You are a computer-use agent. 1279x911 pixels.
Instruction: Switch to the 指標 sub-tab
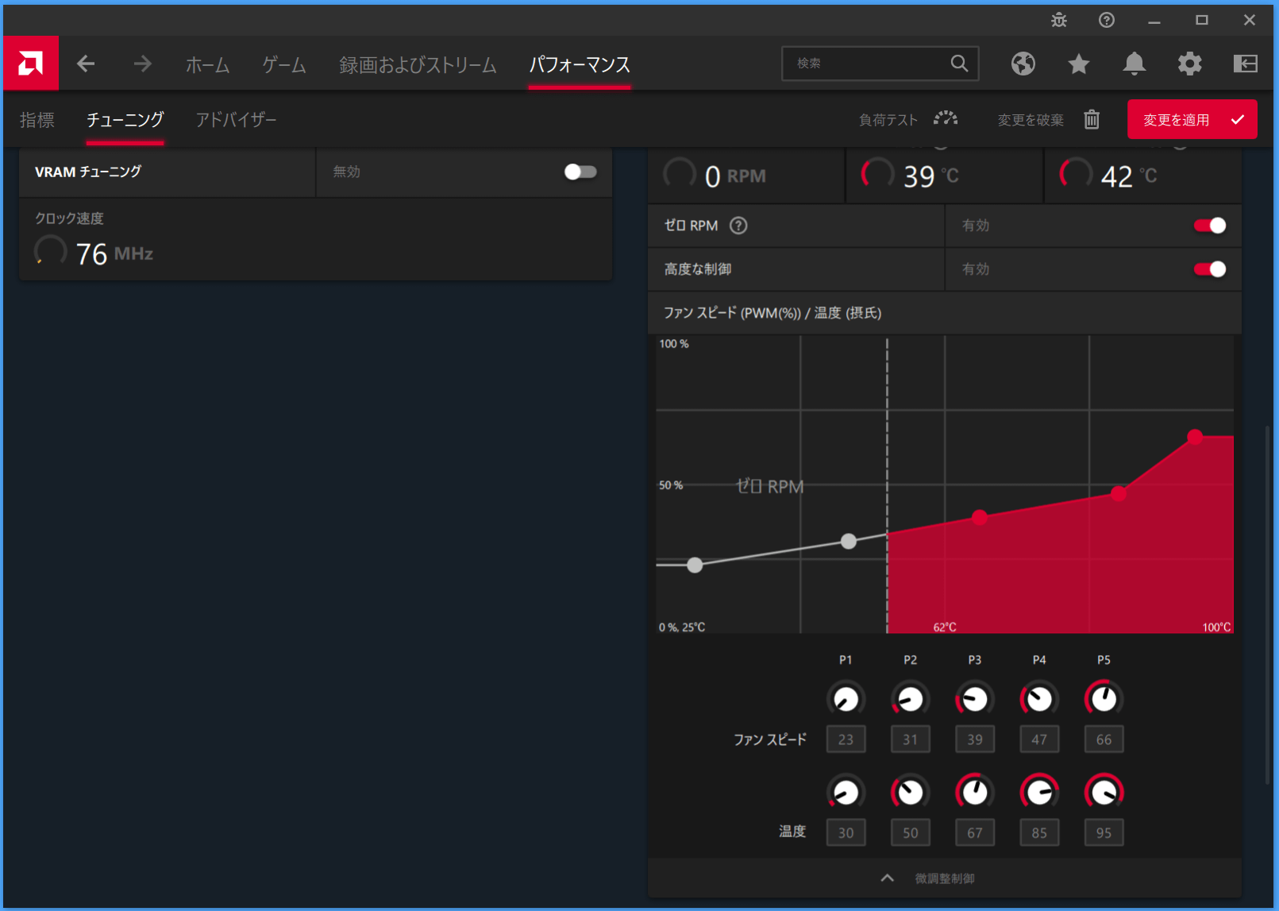pyautogui.click(x=37, y=120)
